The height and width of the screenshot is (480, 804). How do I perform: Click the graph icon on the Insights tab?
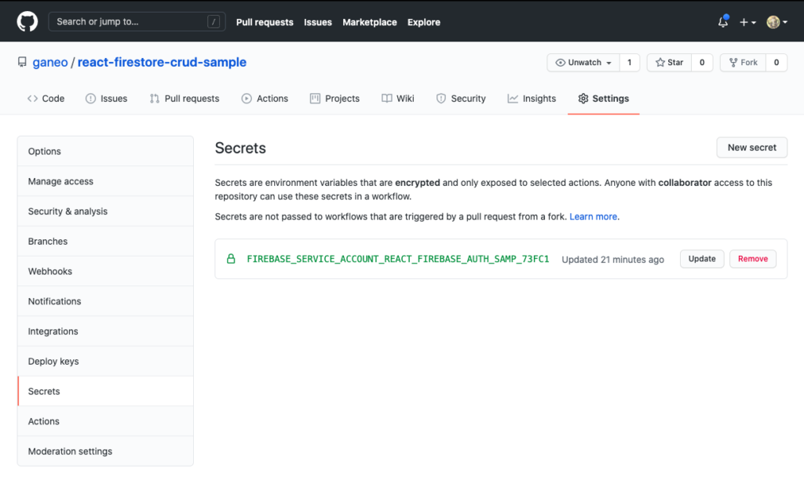(x=512, y=98)
